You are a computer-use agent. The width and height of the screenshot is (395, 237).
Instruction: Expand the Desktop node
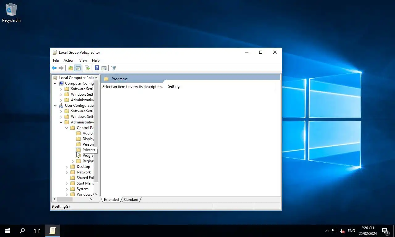click(67, 167)
